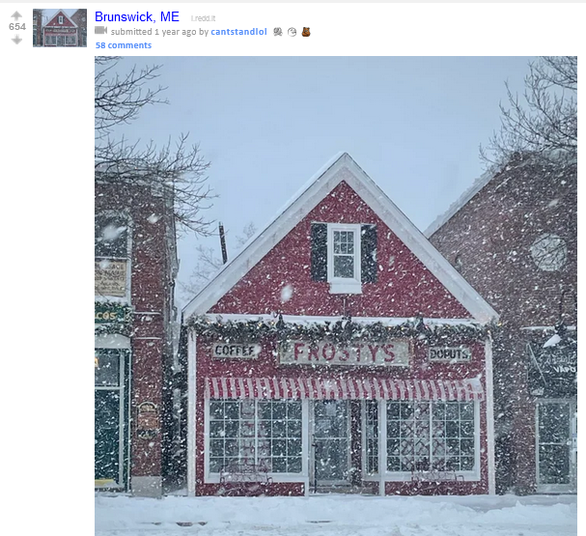Click the DONUTS sign in the photo
The height and width of the screenshot is (536, 586).
coord(449,354)
